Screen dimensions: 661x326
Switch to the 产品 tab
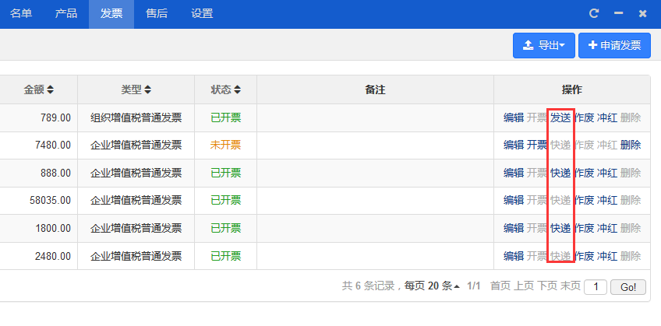click(x=66, y=13)
